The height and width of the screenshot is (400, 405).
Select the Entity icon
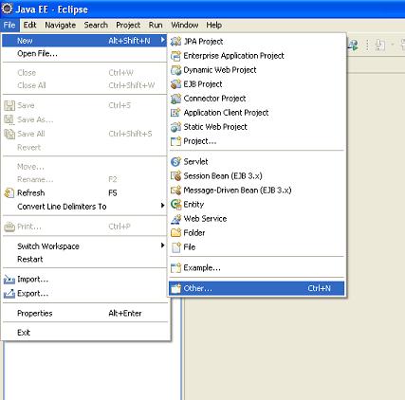point(175,205)
